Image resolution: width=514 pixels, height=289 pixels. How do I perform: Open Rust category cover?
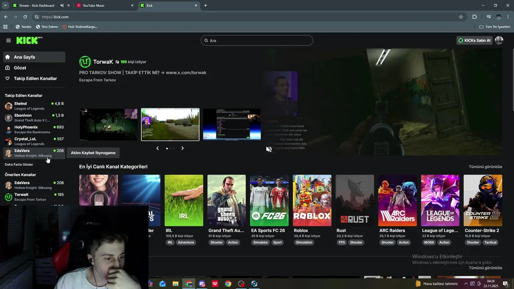(x=355, y=200)
